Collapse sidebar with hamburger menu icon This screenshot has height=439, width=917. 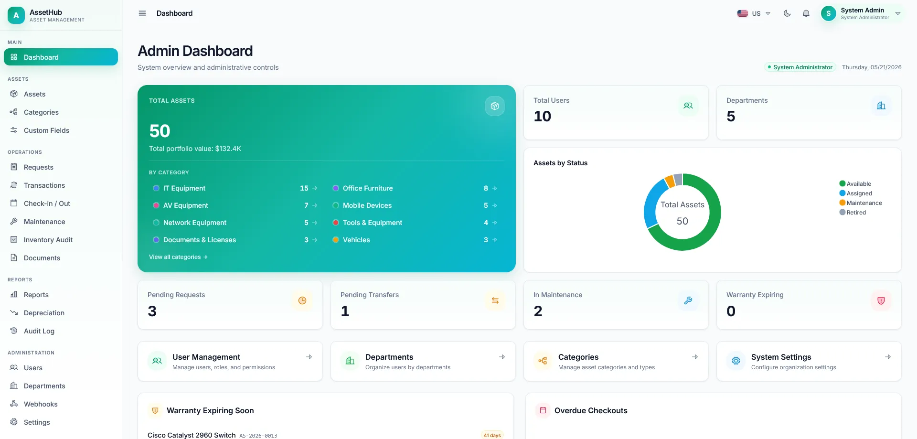(142, 13)
